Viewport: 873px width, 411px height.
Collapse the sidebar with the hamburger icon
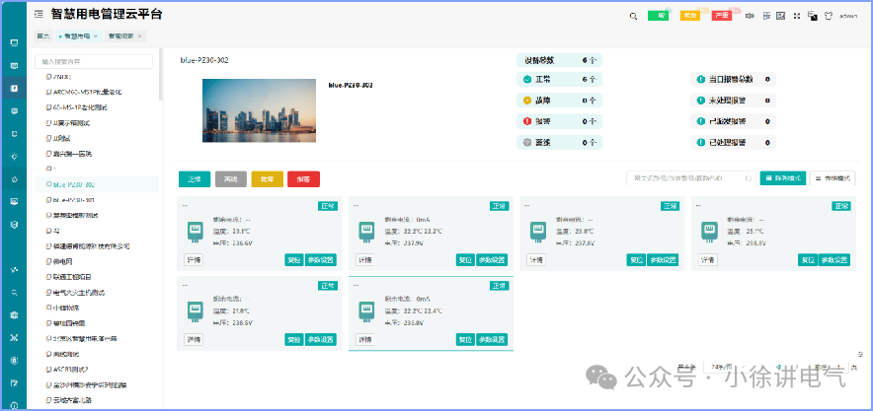pyautogui.click(x=38, y=15)
